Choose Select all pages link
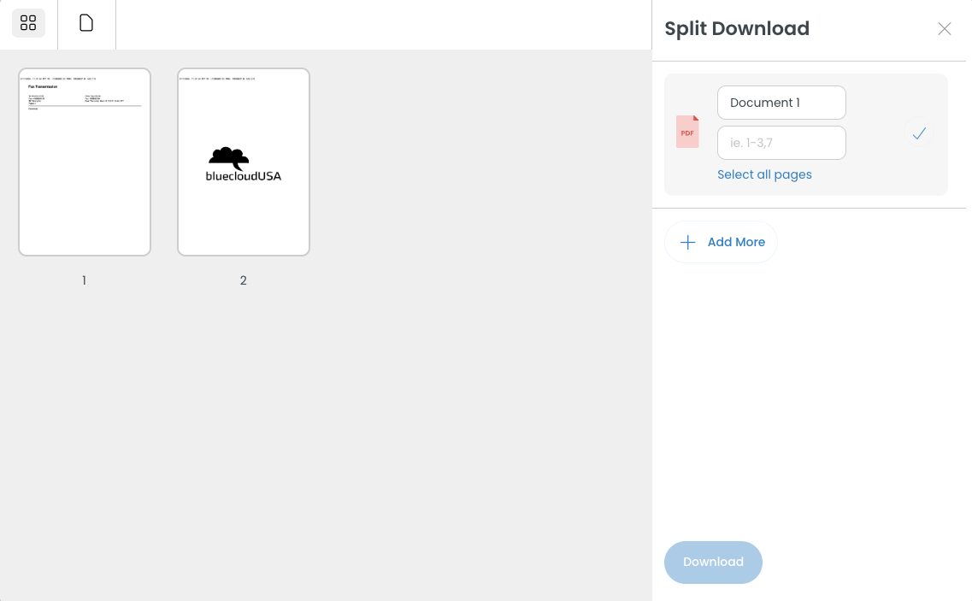The image size is (972, 601). pos(764,174)
